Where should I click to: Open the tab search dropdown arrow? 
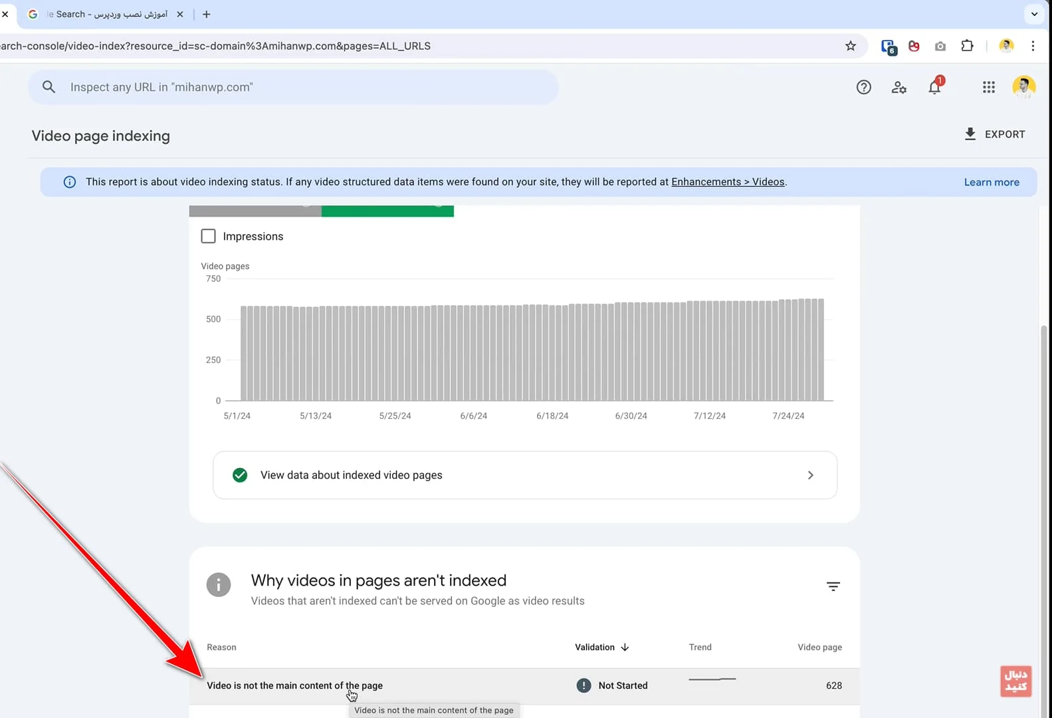tap(1034, 14)
